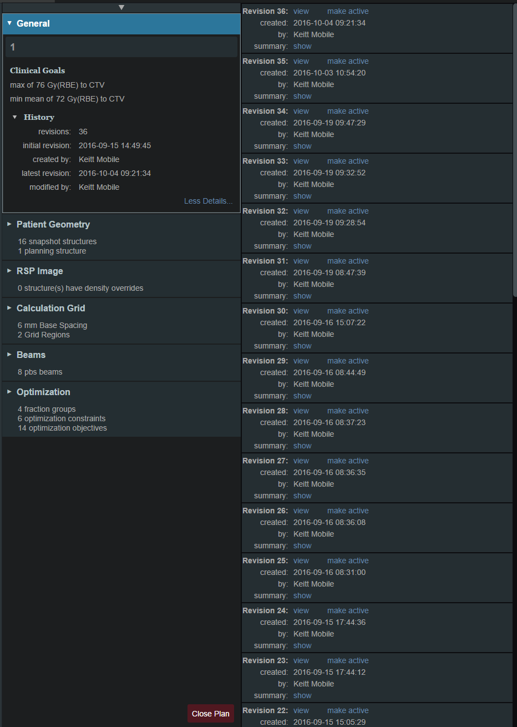The height and width of the screenshot is (727, 517).
Task: Make Revision 35 active
Action: [x=348, y=61]
